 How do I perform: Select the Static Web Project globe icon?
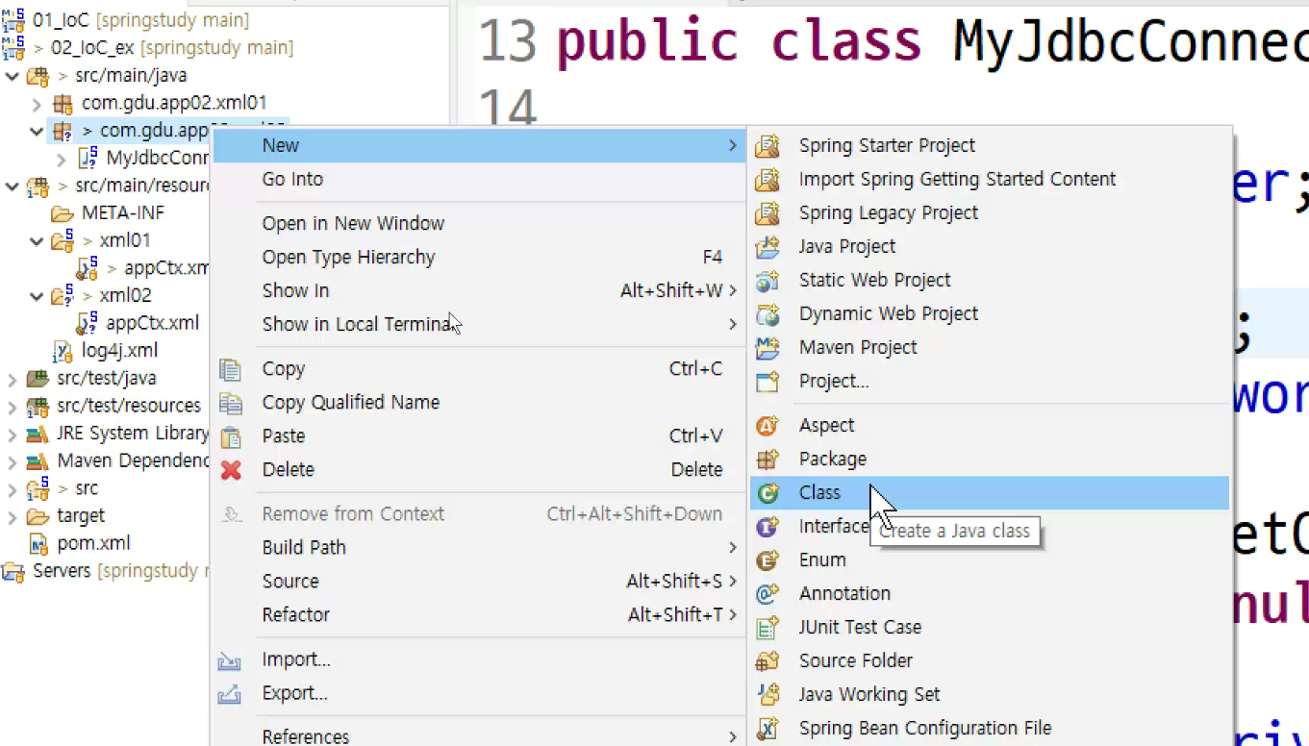point(767,281)
